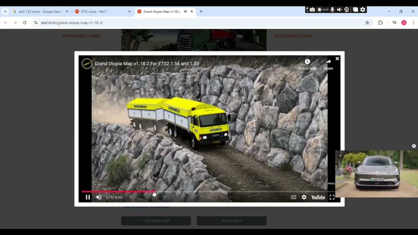Enter fullscreen mode in the video player
Screen dimensions: 418x235
pos(332,197)
